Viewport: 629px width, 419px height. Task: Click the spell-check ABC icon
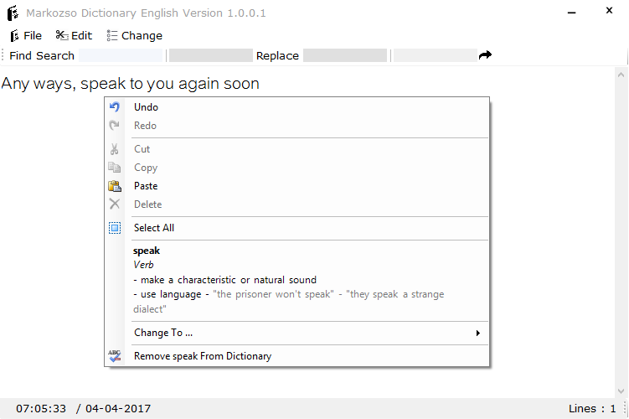pos(115,356)
